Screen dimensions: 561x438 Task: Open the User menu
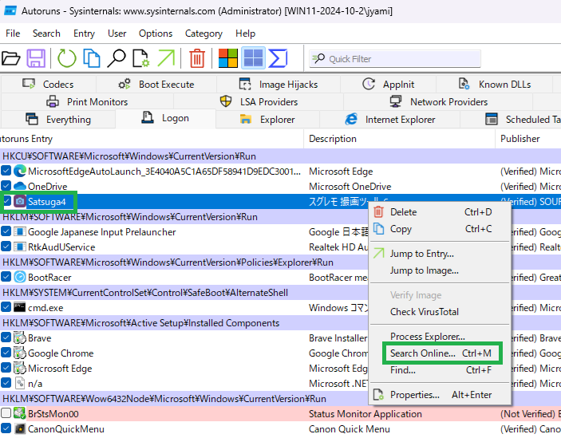(117, 34)
